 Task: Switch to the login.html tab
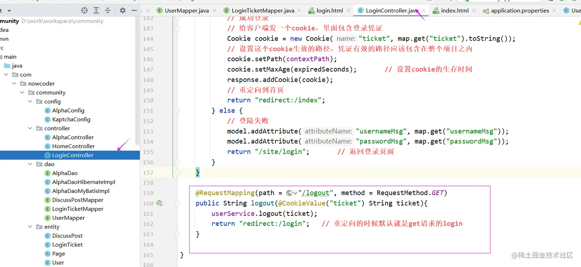(329, 11)
